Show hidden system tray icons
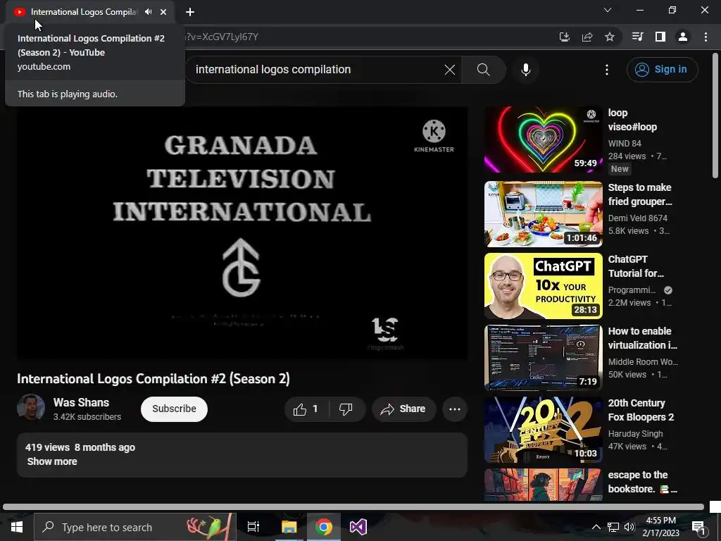The width and height of the screenshot is (721, 541). pyautogui.click(x=596, y=527)
